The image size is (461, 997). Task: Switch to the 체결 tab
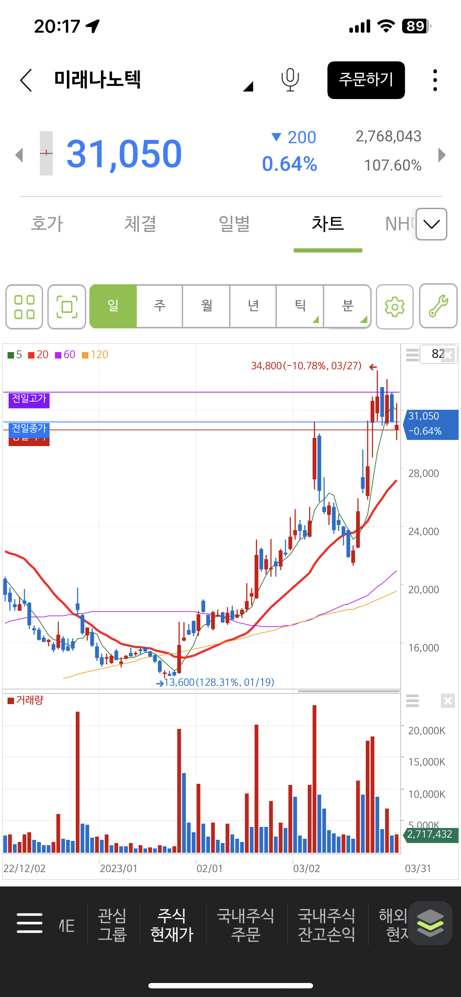click(140, 224)
